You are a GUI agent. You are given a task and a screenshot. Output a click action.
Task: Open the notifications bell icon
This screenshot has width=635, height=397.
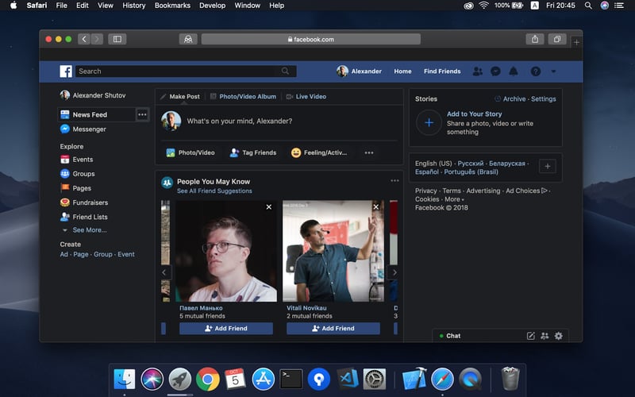pos(514,71)
